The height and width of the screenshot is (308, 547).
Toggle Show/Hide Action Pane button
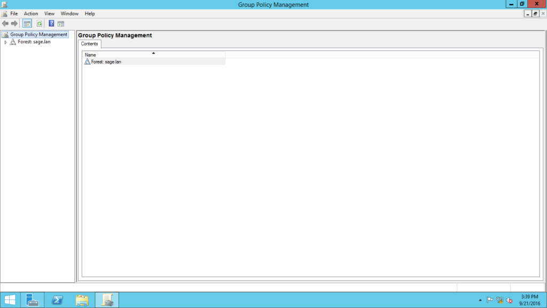coord(61,24)
